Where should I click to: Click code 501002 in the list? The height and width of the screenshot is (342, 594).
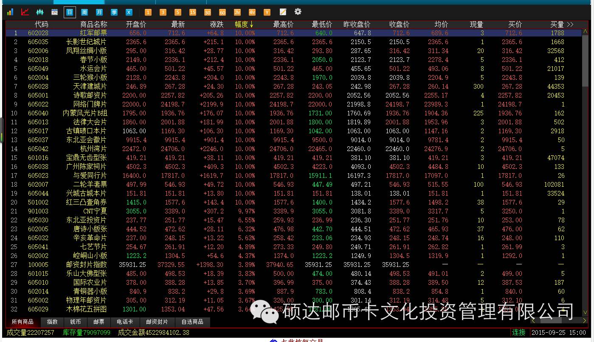38,202
